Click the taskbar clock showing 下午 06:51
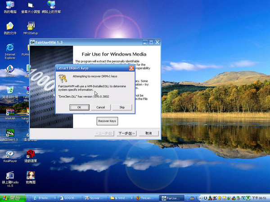Viewport: 270px width, 202px height. (259, 198)
